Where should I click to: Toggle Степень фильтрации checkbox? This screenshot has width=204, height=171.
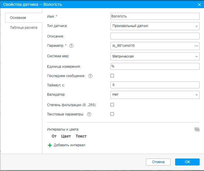point(112,105)
